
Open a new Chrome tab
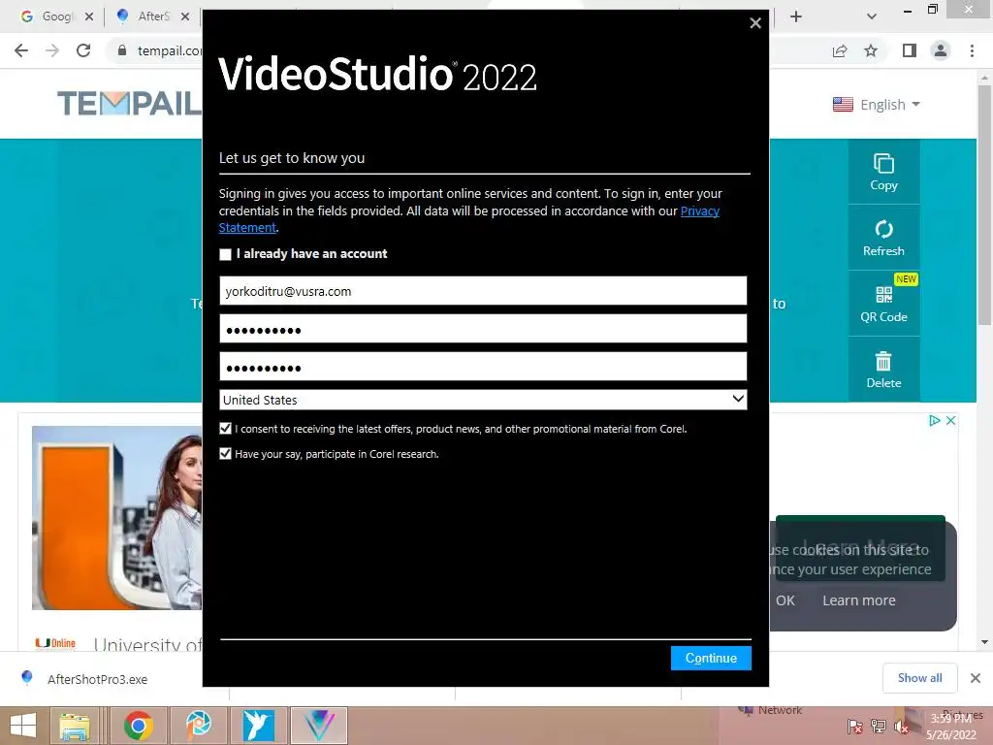[x=796, y=16]
